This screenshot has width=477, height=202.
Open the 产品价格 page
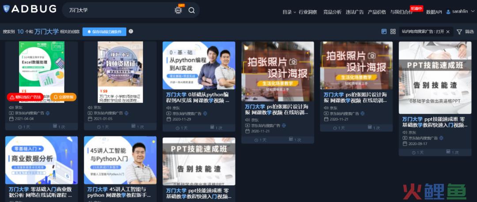click(377, 12)
